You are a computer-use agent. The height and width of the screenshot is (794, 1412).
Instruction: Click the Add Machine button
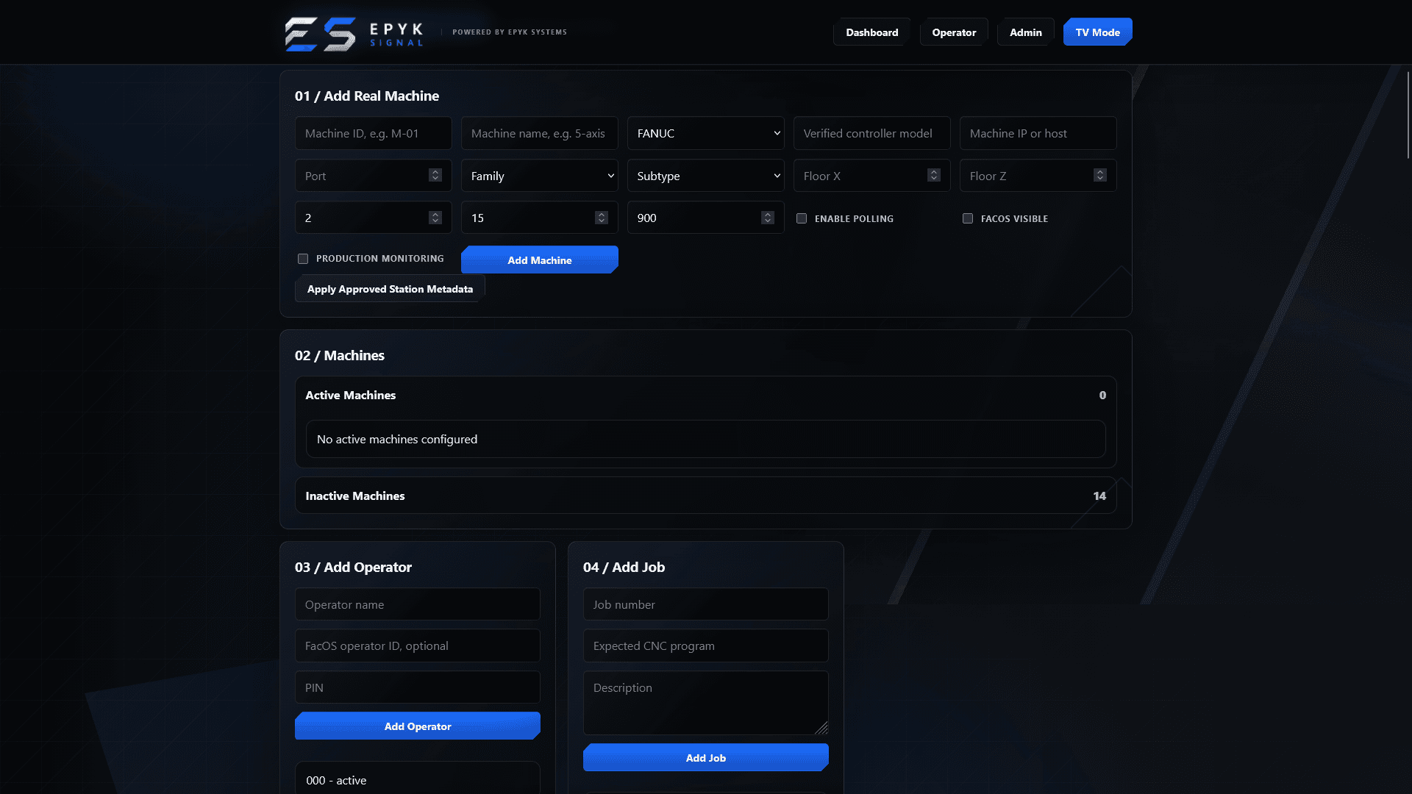540,260
